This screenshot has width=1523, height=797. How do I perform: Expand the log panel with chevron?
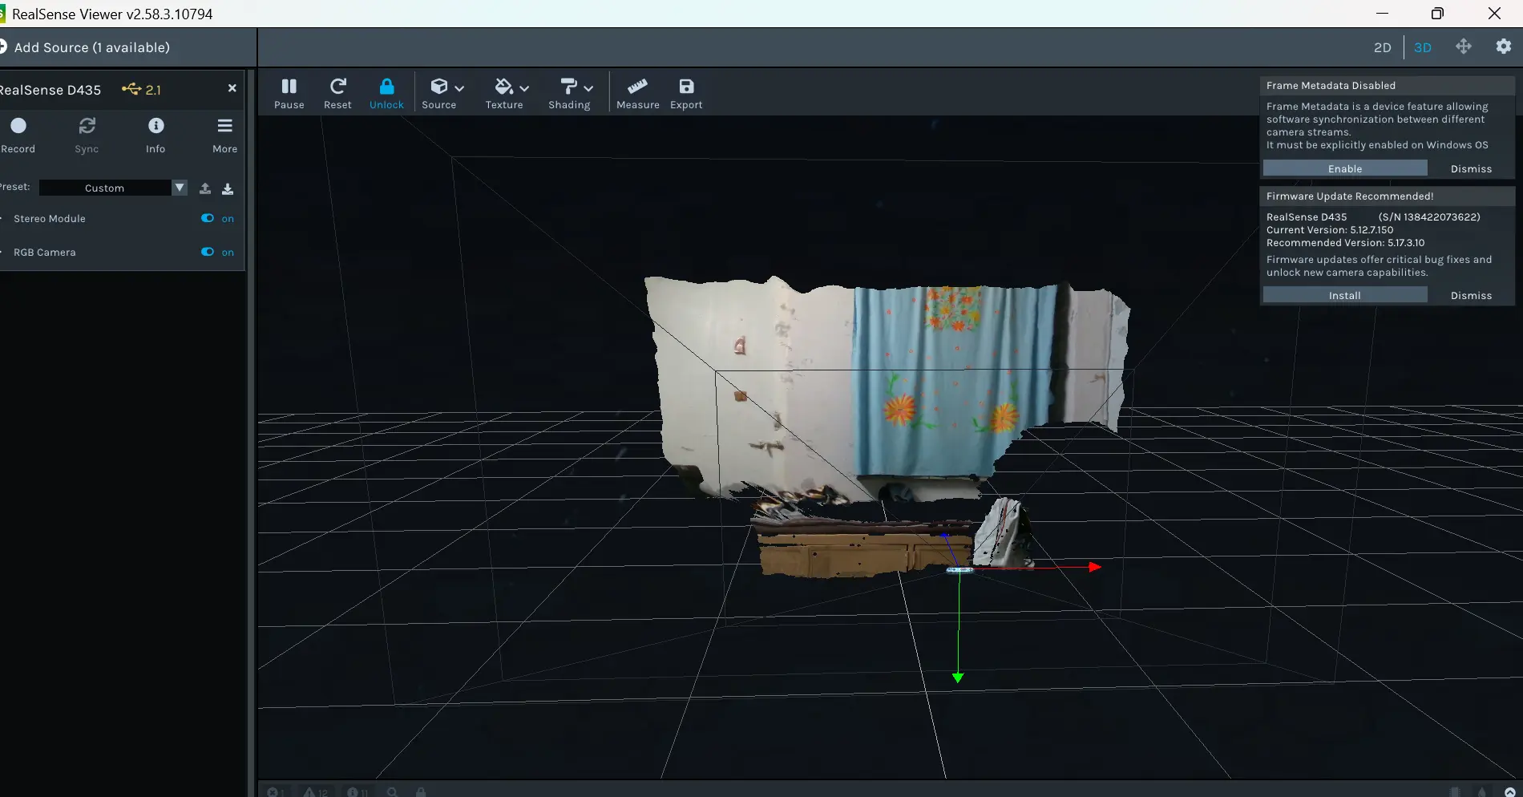click(x=1509, y=791)
